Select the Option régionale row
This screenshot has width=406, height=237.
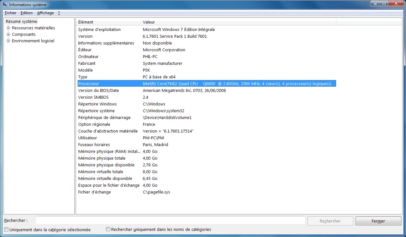point(206,124)
